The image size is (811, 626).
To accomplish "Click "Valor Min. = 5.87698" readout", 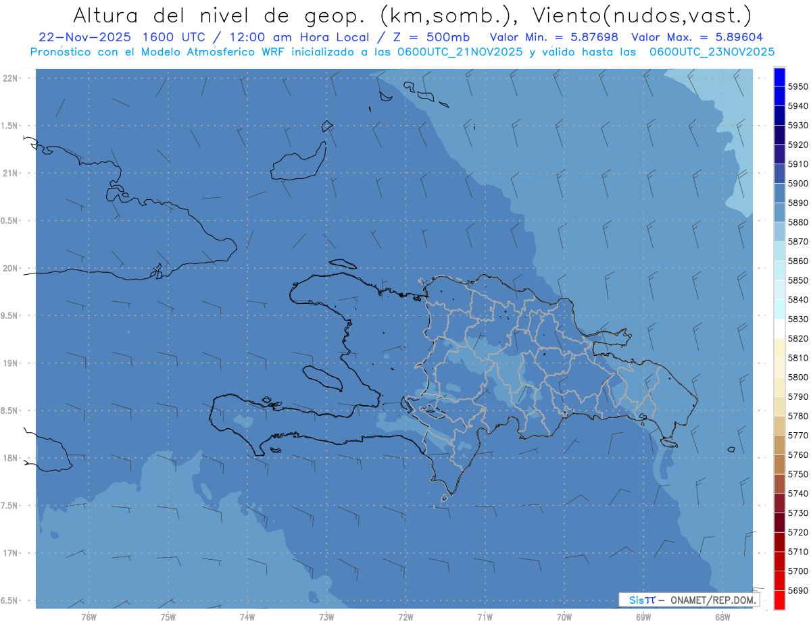I will tap(554, 38).
